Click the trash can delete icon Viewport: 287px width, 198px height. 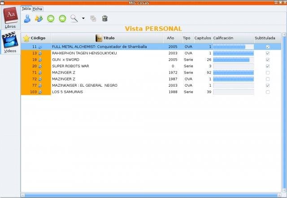(x=104, y=18)
